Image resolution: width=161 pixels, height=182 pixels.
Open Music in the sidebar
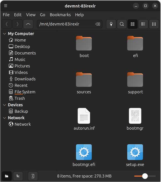click(17, 60)
